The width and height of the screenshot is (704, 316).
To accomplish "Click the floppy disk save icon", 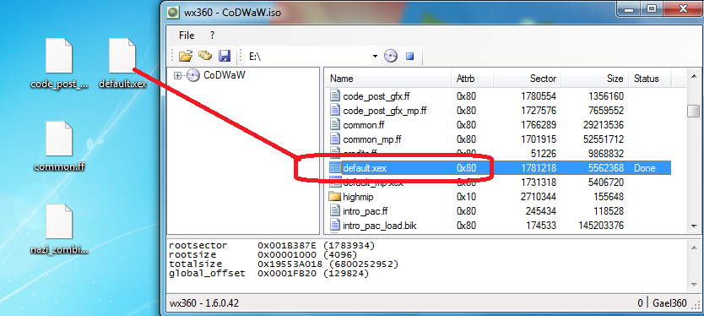I will (224, 57).
